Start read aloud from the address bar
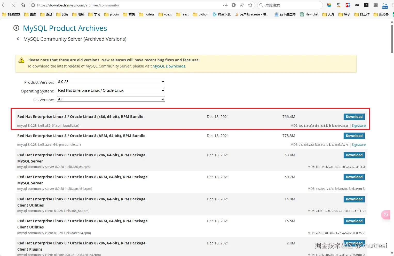Screen dimensions: 394x256 (x=242, y=5)
